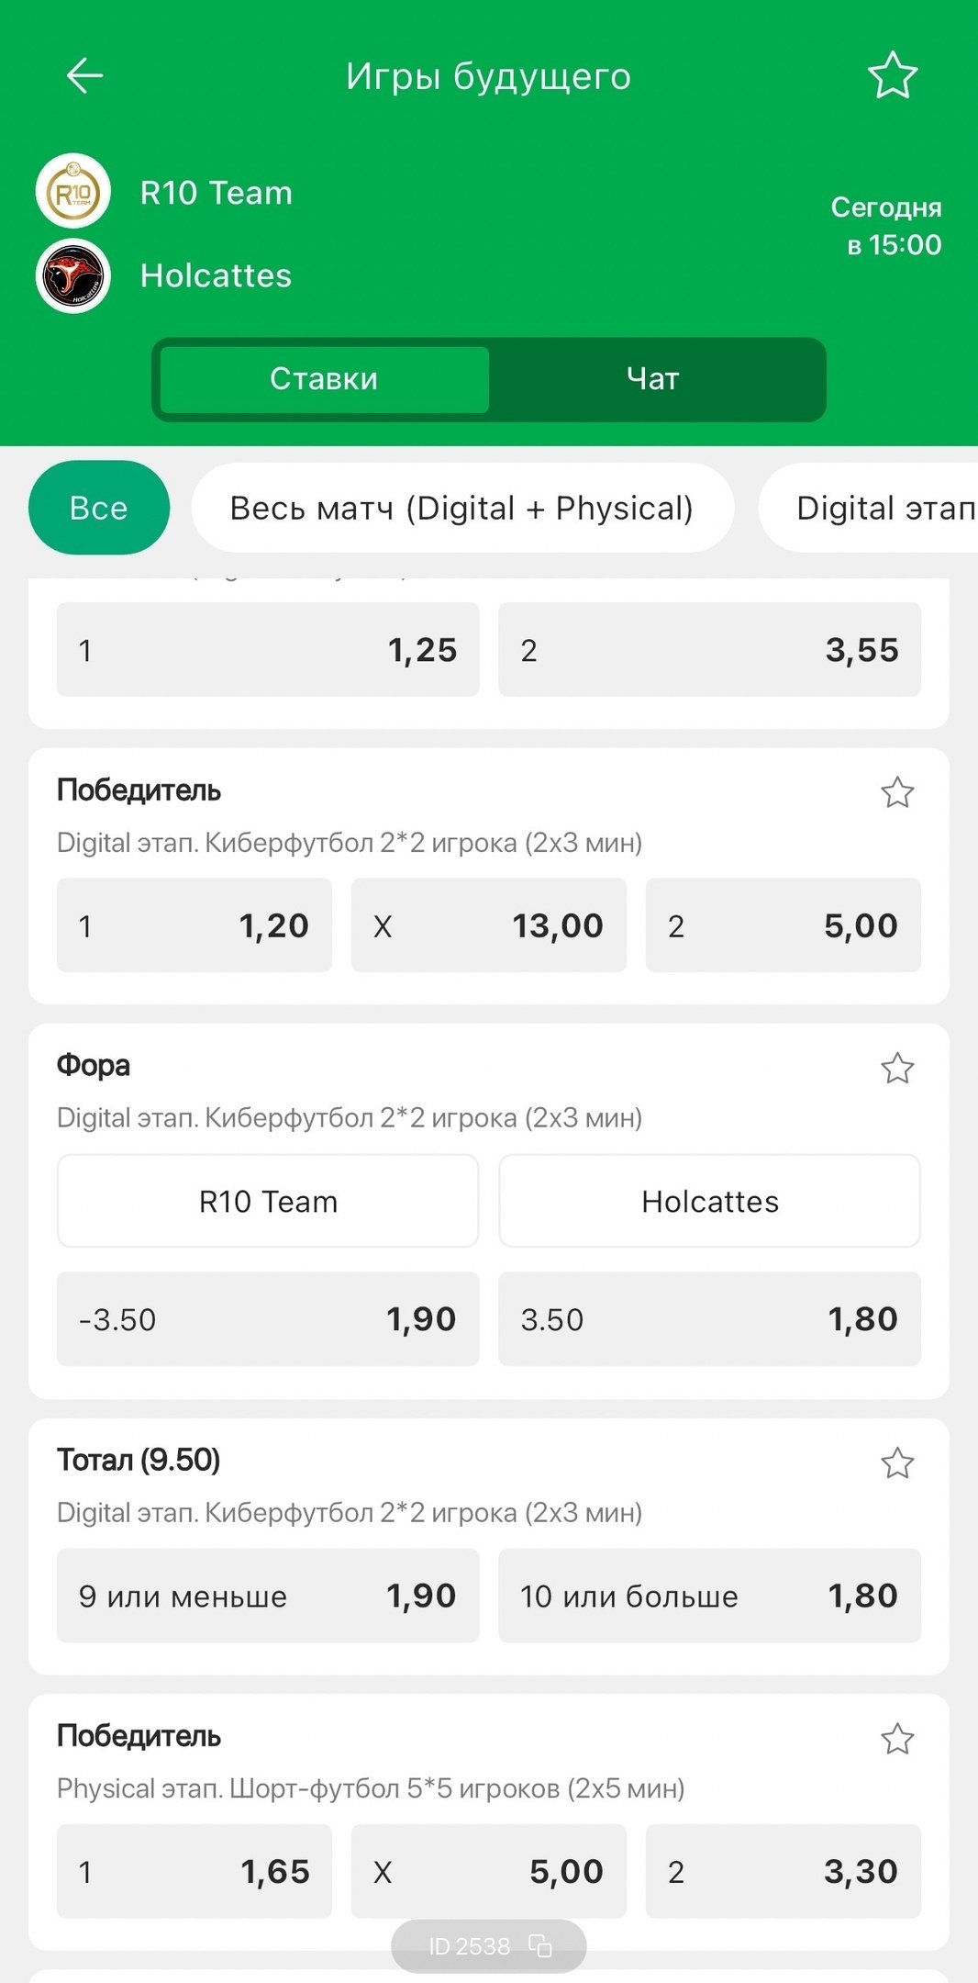Open the Digital этап filter chip
Viewport: 978px width, 1983px height.
tap(881, 508)
